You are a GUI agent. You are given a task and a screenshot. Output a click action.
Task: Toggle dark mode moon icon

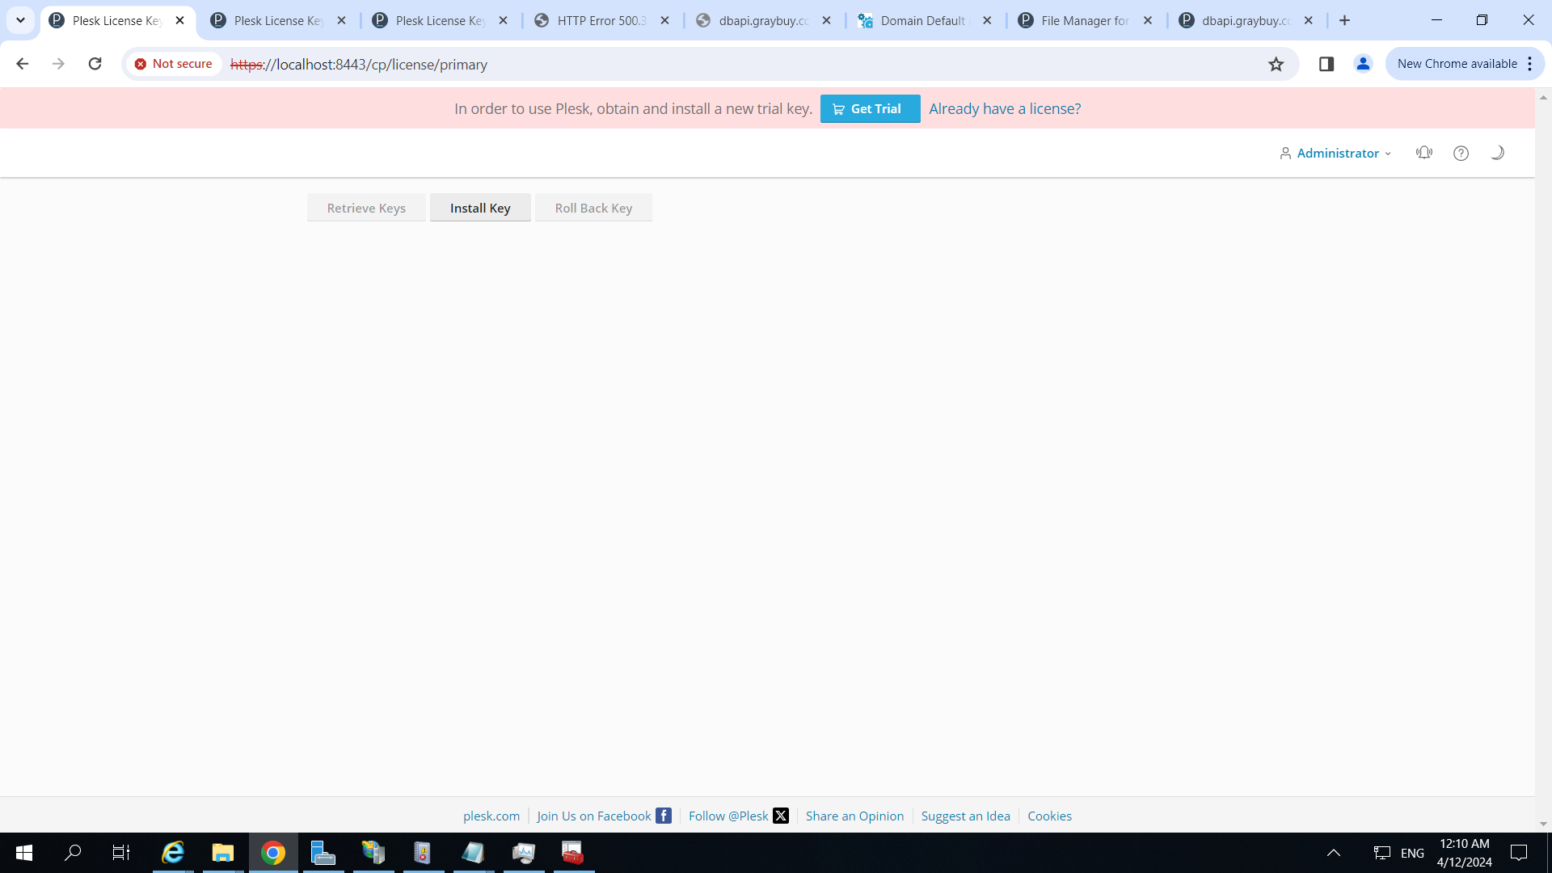click(1497, 153)
